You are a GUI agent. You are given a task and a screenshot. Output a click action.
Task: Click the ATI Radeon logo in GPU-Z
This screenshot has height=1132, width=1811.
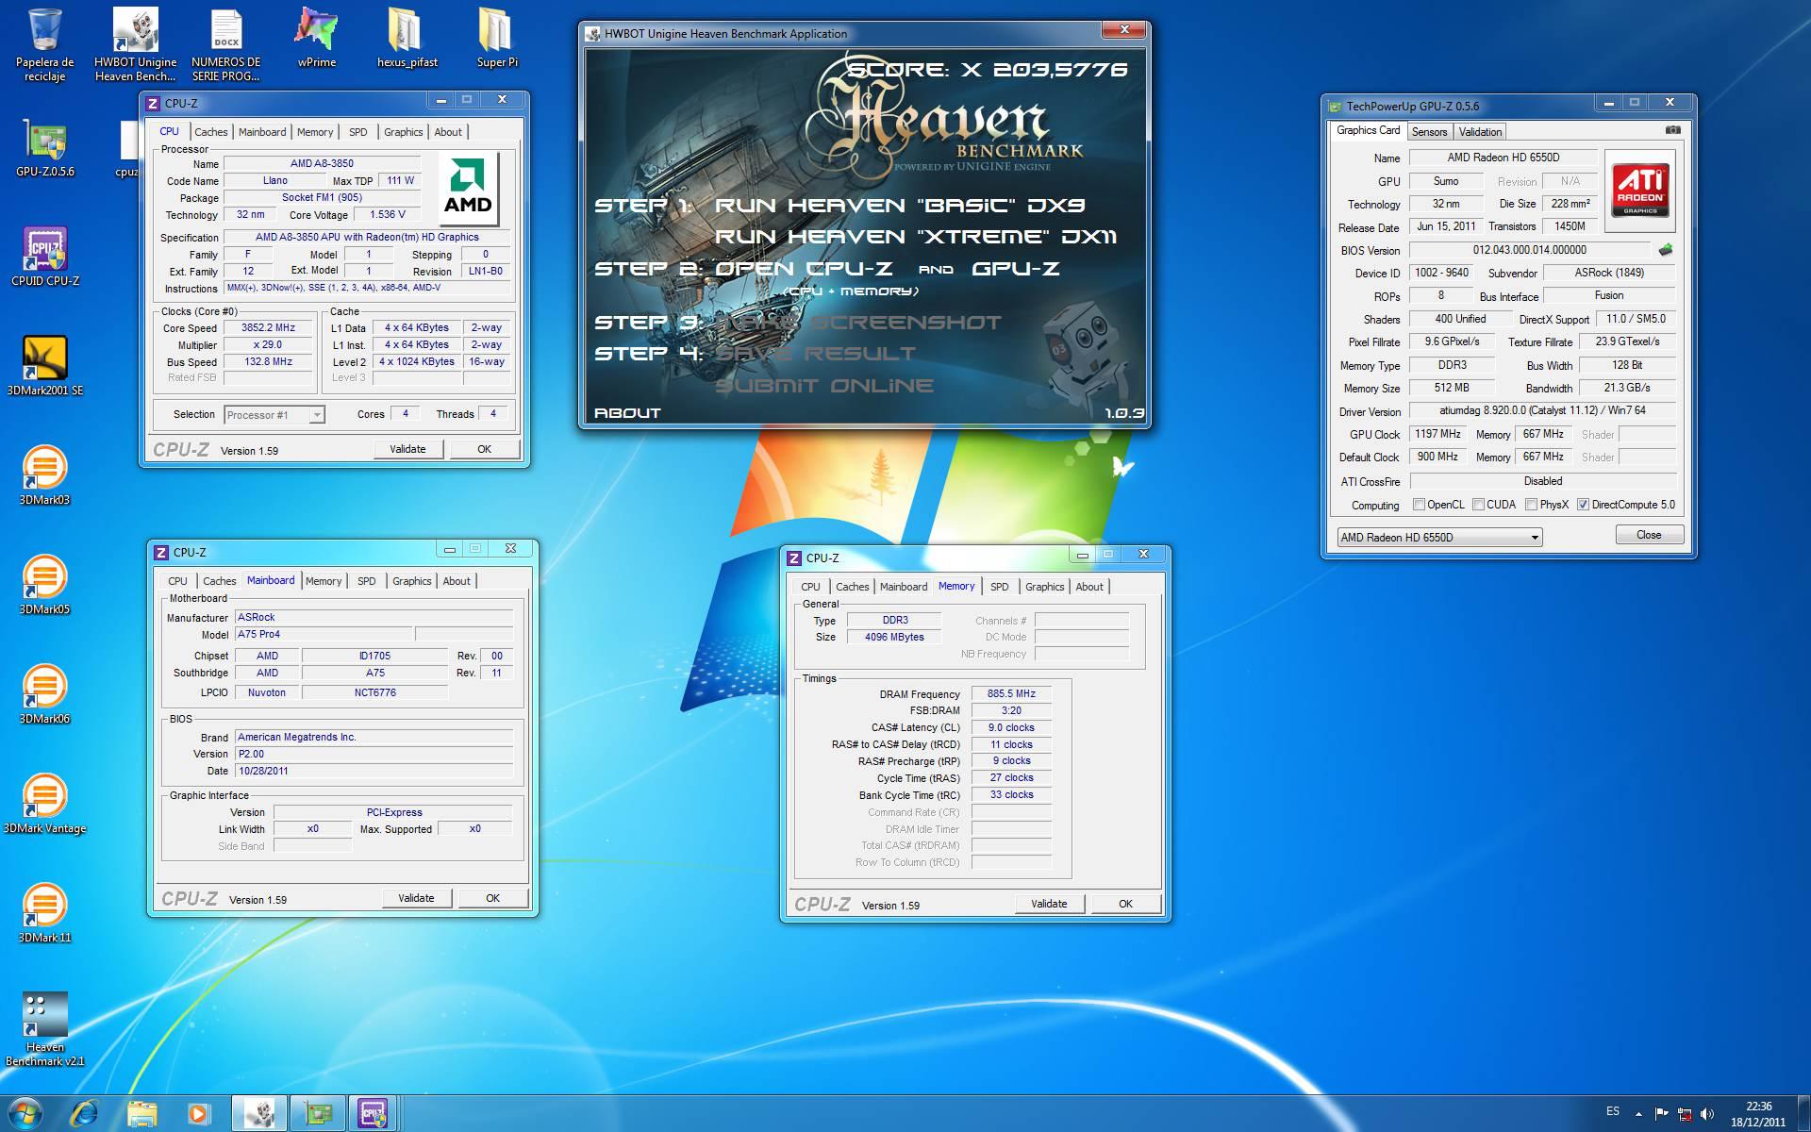(1640, 191)
